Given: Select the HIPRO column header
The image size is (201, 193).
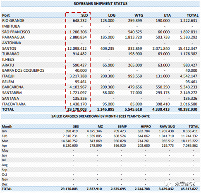Looking at the screenshot, I should point(146,126).
